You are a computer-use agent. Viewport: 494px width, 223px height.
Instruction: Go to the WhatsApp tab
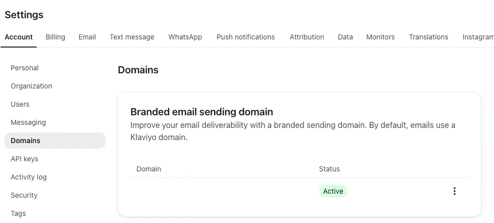pyautogui.click(x=185, y=37)
